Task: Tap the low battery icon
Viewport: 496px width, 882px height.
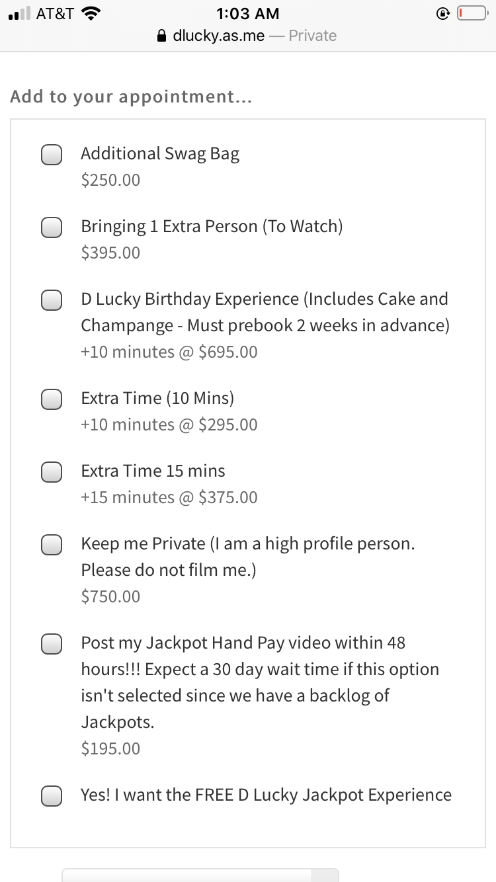Action: point(472,13)
